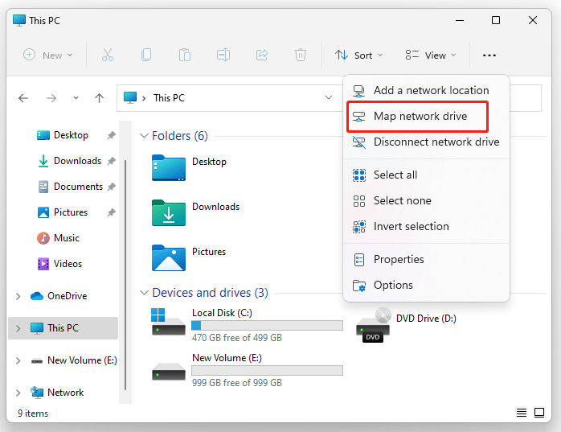Open address bar history dropdown chevron

[x=329, y=98]
